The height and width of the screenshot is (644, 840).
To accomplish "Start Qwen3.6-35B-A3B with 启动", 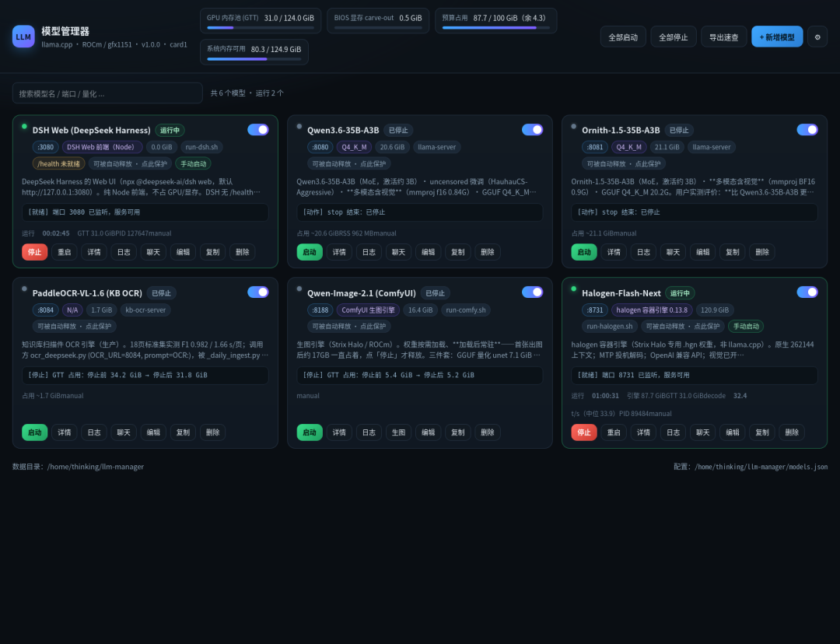I will 310,252.
